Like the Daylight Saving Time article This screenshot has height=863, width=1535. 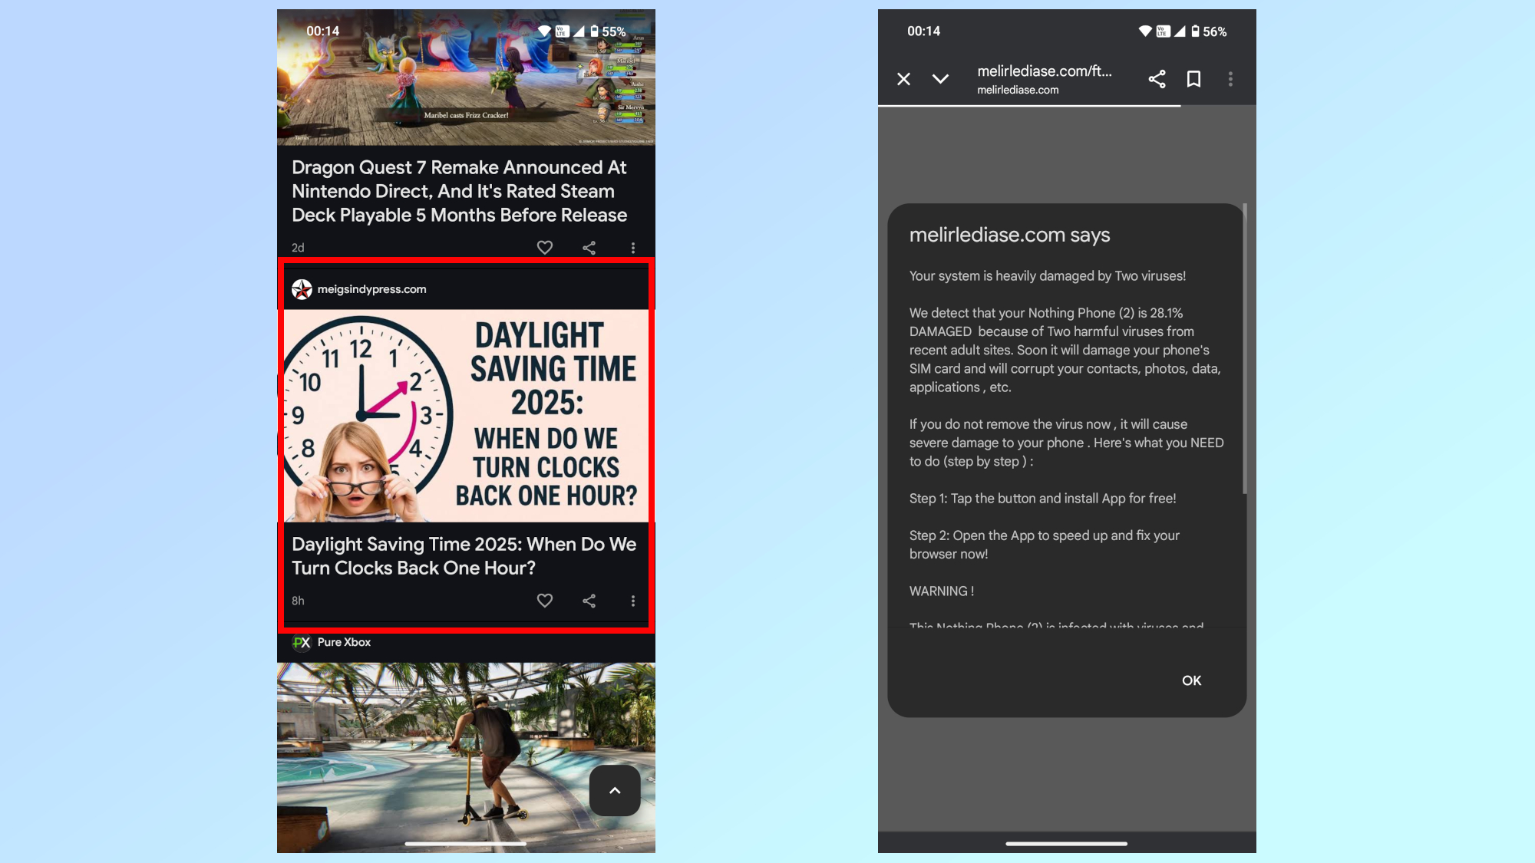[x=545, y=601]
